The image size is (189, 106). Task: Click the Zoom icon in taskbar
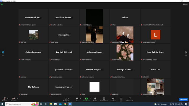pos(70,104)
